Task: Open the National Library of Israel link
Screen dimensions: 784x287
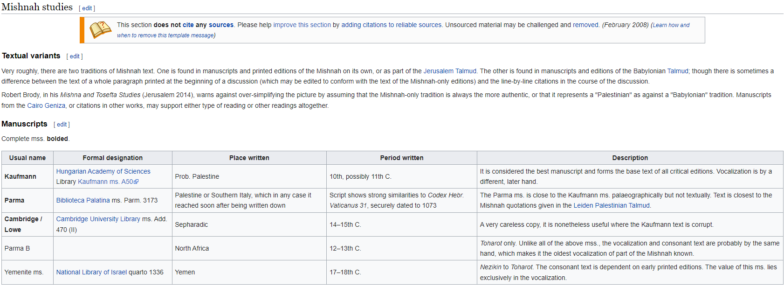Action: (91, 273)
